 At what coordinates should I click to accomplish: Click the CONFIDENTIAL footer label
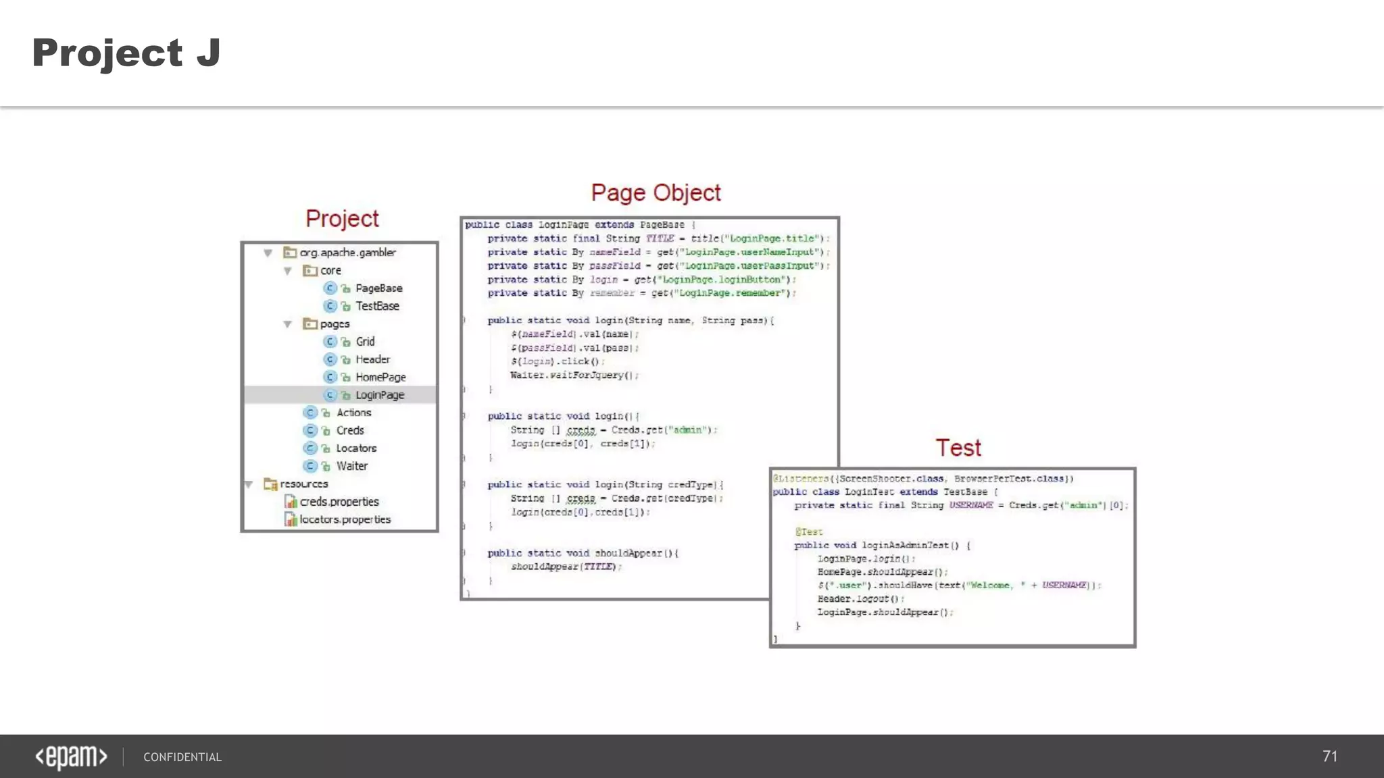pos(182,757)
